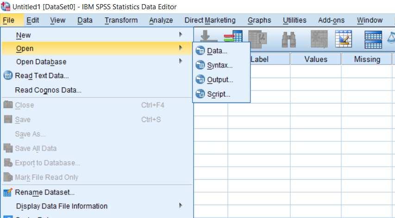Click the greyed-out Save menu entry
This screenshot has height=218, width=395.
coord(97,120)
